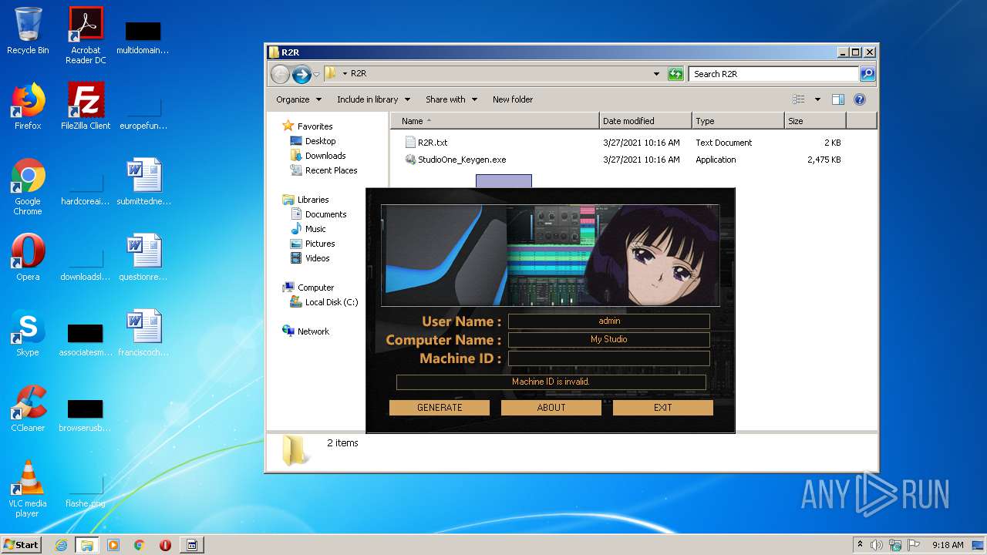Open Include in library dropdown
The height and width of the screenshot is (555, 987).
click(x=373, y=99)
